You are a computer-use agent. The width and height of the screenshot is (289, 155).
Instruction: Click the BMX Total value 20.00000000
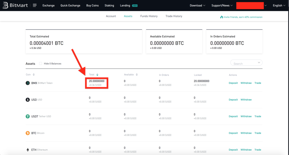click(x=97, y=81)
